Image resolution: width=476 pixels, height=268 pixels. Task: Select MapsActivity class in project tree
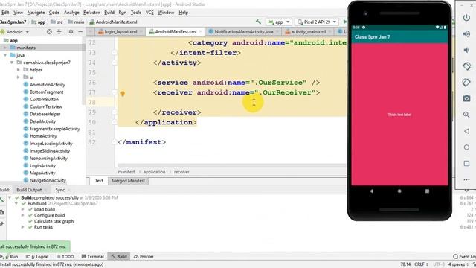coord(42,173)
